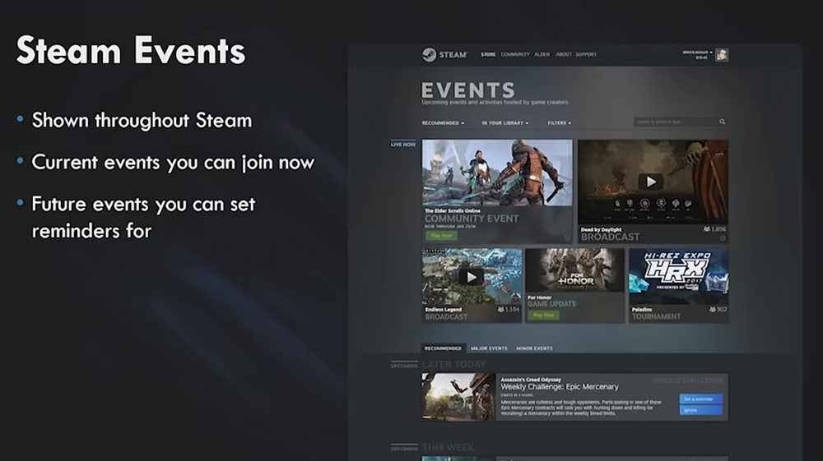This screenshot has width=823, height=461.
Task: Go to Community in top navigation
Action: 515,55
